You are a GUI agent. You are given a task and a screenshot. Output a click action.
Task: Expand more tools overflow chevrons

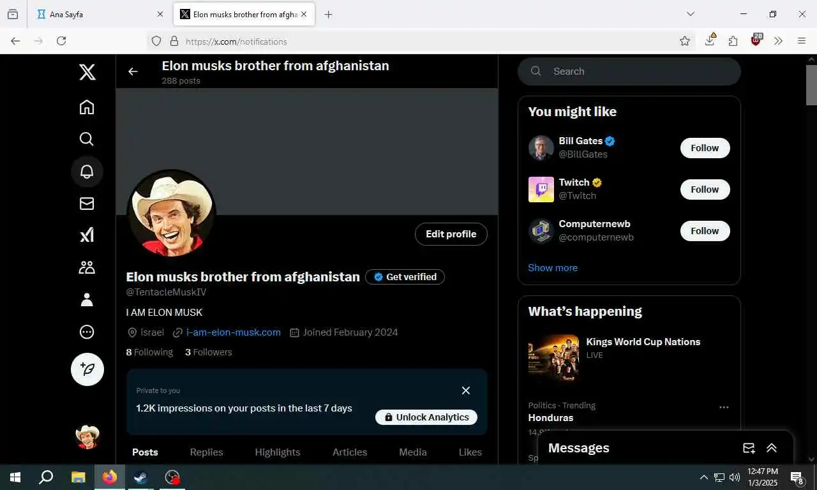tap(779, 41)
